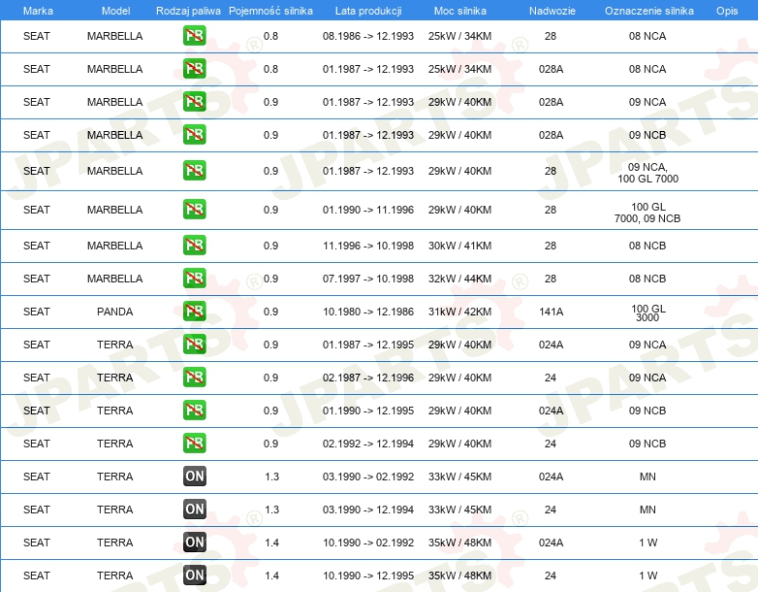Select the '31kW / 42KM' power cell
758x592 pixels.
(x=459, y=312)
